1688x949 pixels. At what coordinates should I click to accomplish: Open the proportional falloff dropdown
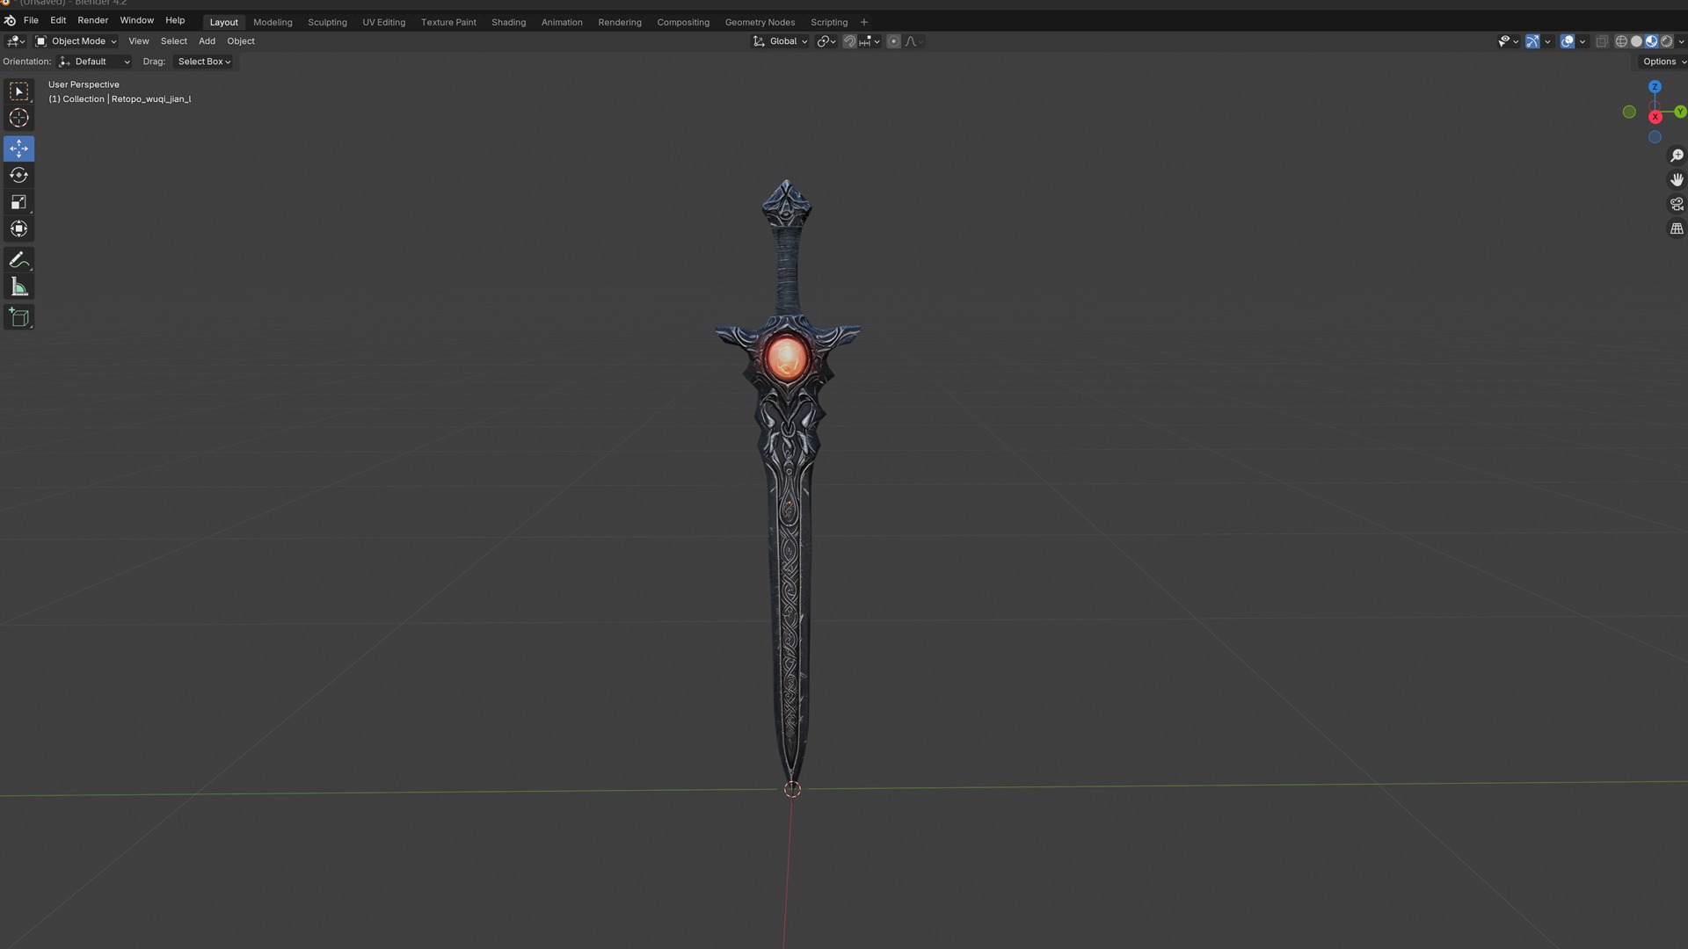pos(913,41)
